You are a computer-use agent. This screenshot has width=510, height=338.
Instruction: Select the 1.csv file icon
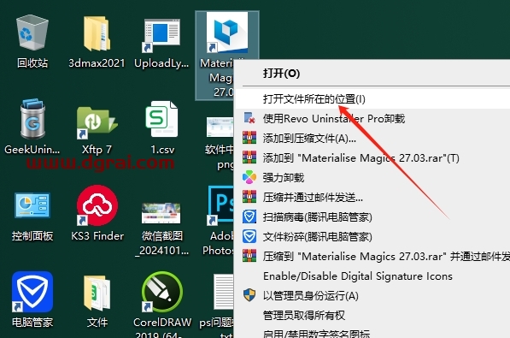tap(161, 119)
